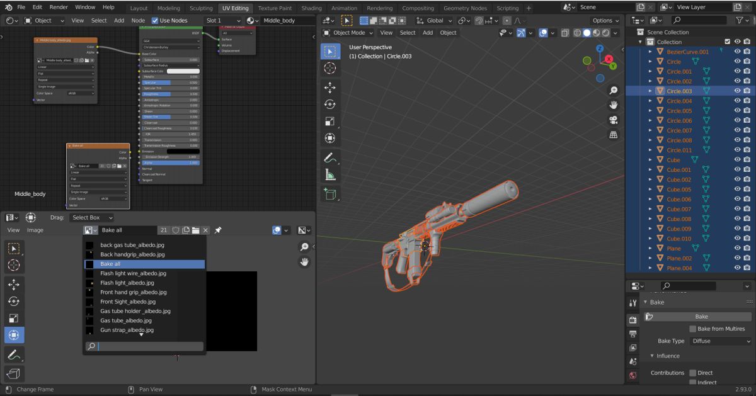Adjust the Roughness slider in shader node

pyautogui.click(x=169, y=94)
